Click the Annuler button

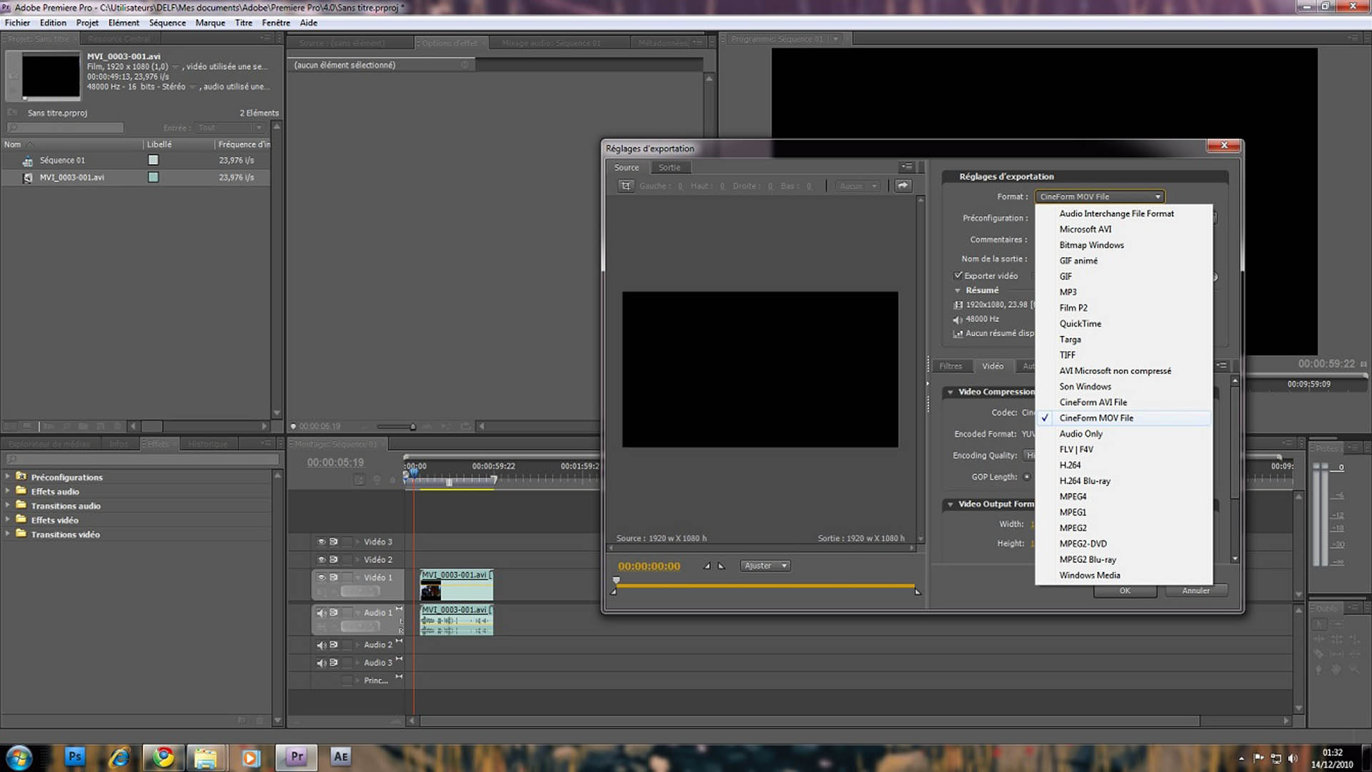coord(1195,590)
